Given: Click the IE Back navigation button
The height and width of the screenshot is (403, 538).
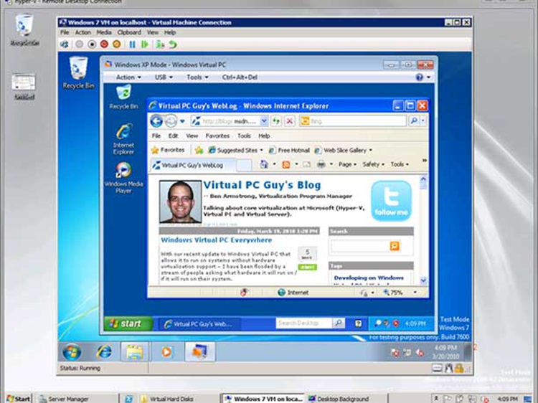Looking at the screenshot, I should pyautogui.click(x=156, y=121).
